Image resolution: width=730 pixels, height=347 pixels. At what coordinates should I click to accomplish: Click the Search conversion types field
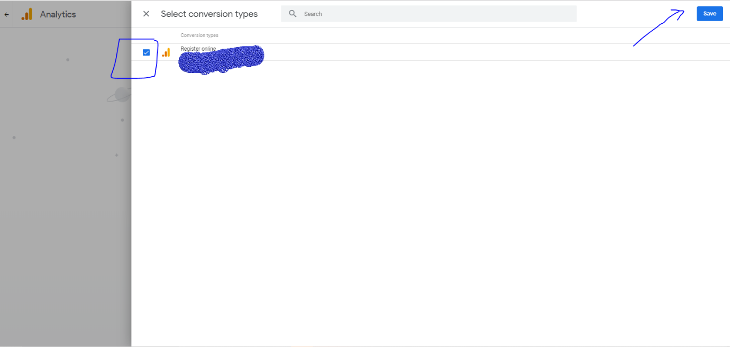(428, 14)
